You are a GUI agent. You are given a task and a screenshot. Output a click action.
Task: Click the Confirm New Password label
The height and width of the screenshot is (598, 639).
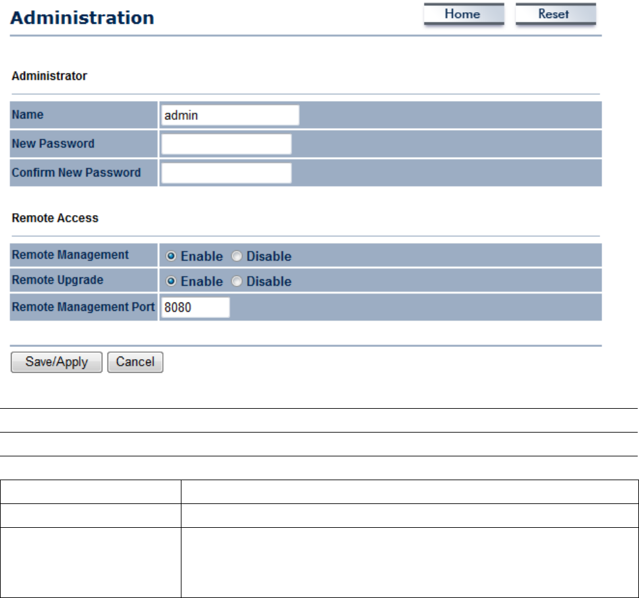coord(76,173)
